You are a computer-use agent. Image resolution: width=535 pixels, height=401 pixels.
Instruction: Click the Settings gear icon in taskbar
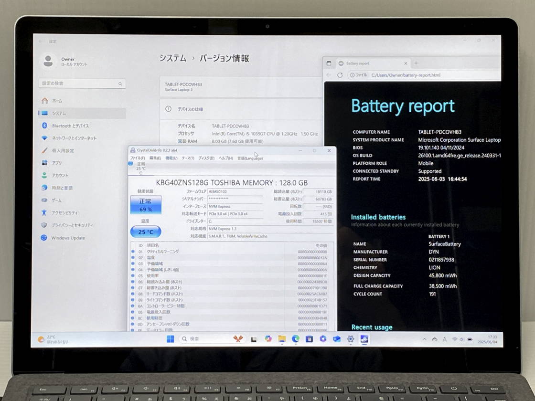tap(351, 339)
